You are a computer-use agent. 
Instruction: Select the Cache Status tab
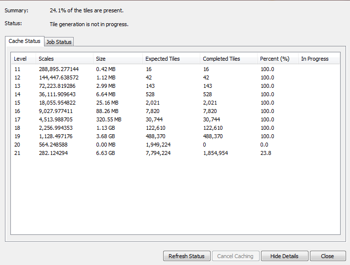click(25, 41)
